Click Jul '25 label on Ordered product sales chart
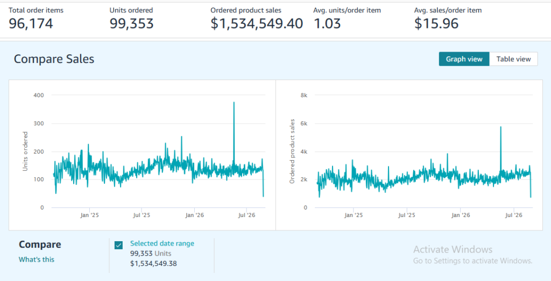The height and width of the screenshot is (281, 551). pyautogui.click(x=407, y=215)
